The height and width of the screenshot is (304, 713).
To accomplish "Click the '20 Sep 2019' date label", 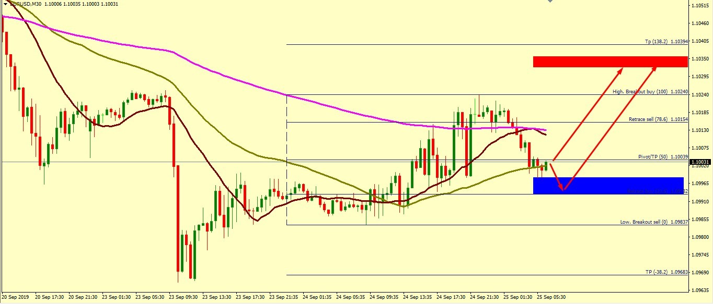I will [x=16, y=297].
